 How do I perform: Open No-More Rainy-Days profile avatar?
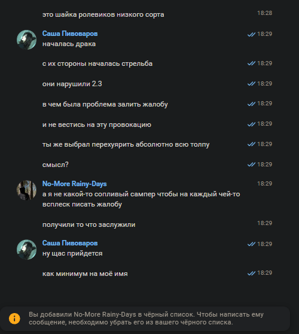26,190
